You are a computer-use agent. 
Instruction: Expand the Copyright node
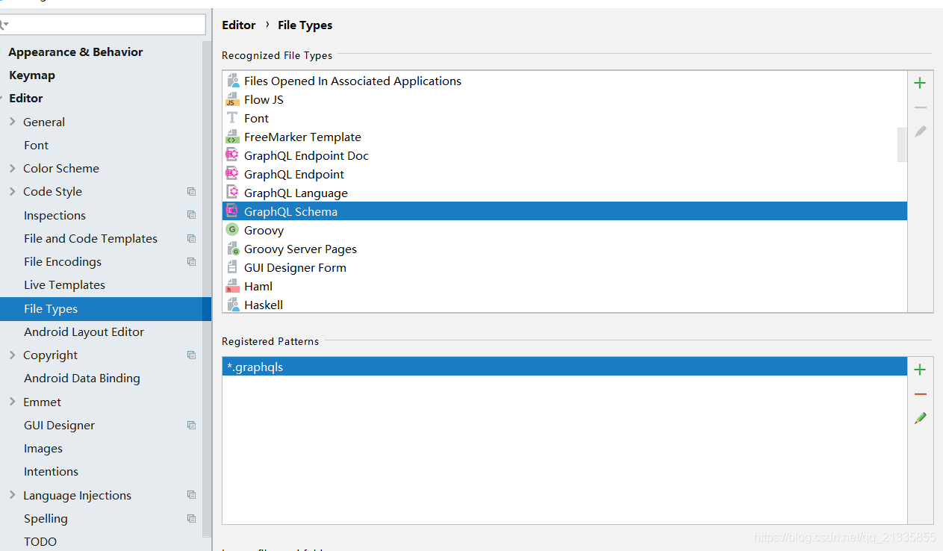(12, 355)
